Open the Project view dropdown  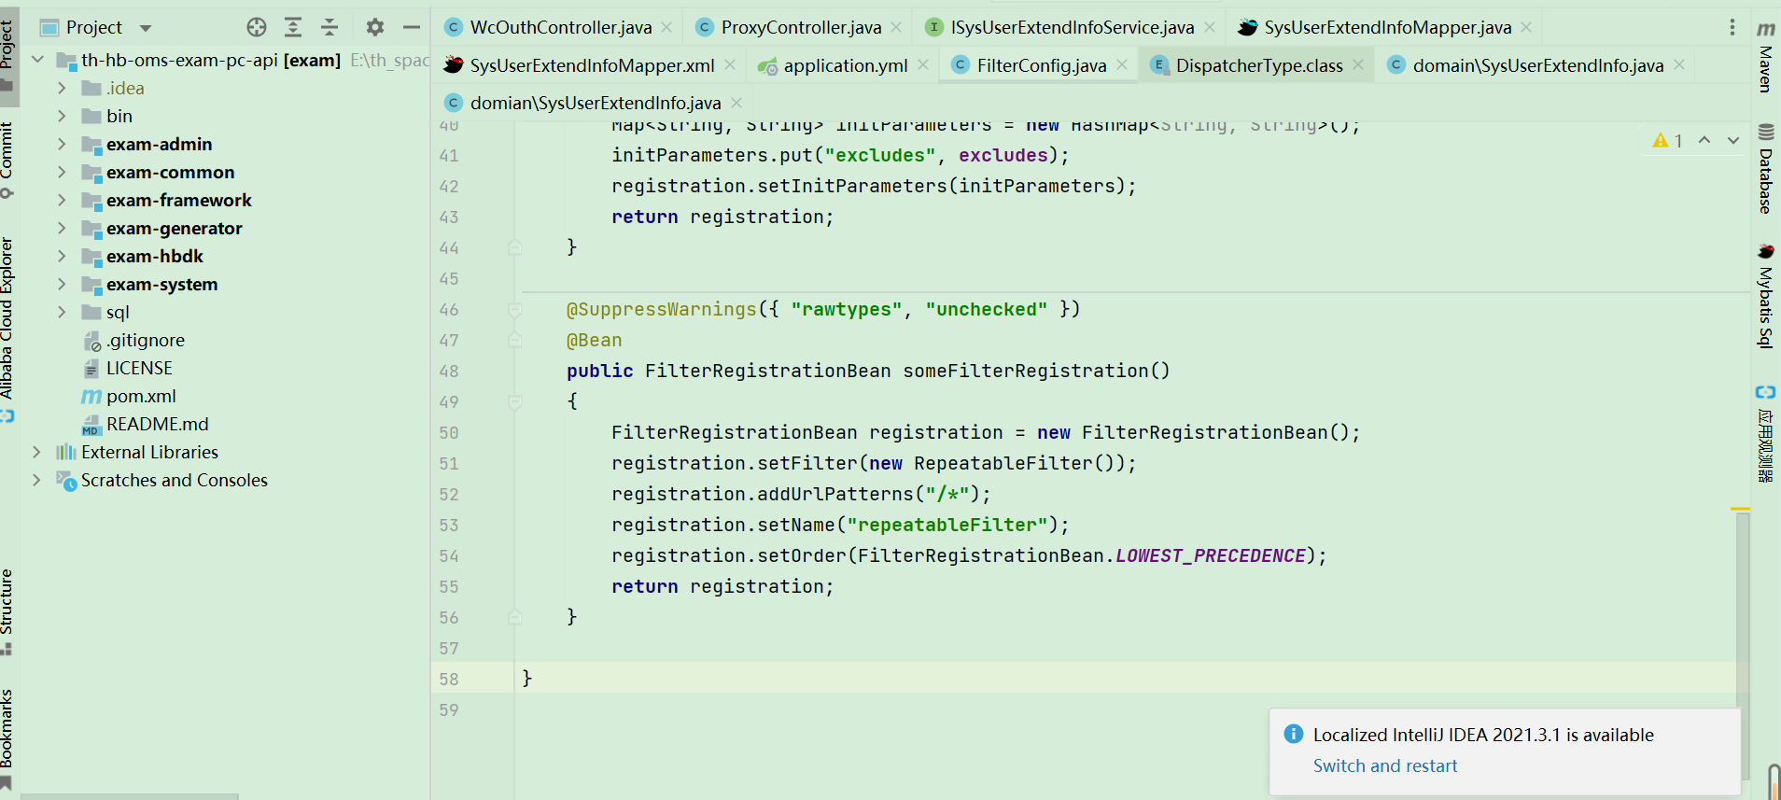pyautogui.click(x=146, y=28)
